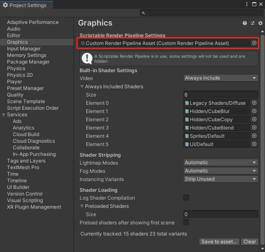Open the Fog Modes dropdown
Screen dimensions: 265x252
click(220, 171)
